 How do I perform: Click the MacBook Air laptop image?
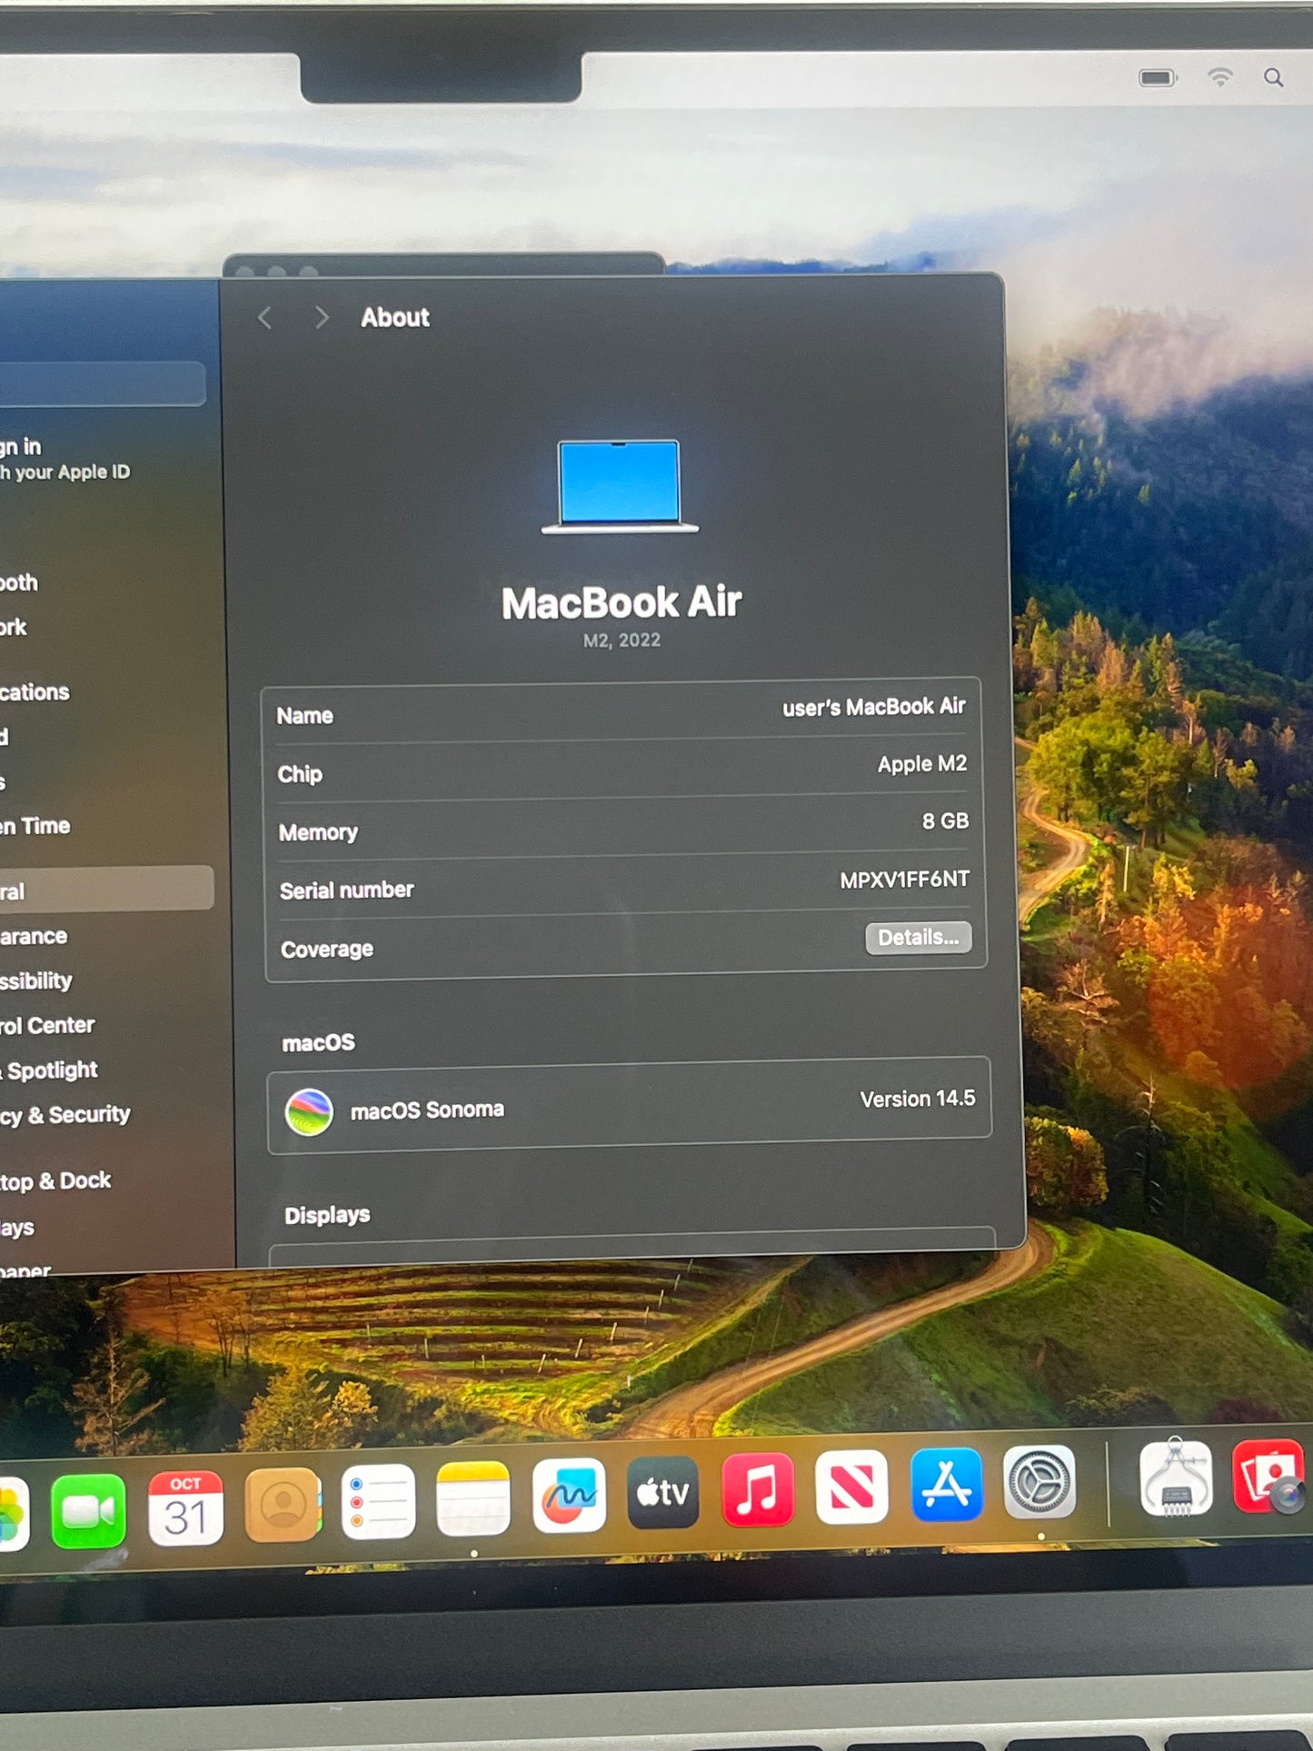point(620,486)
